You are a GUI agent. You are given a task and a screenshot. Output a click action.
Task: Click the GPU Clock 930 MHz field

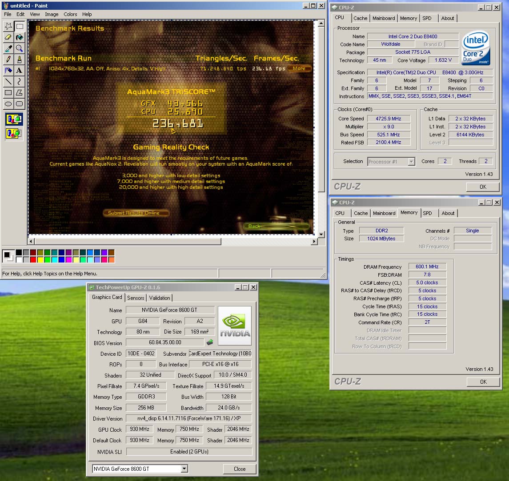pos(139,429)
